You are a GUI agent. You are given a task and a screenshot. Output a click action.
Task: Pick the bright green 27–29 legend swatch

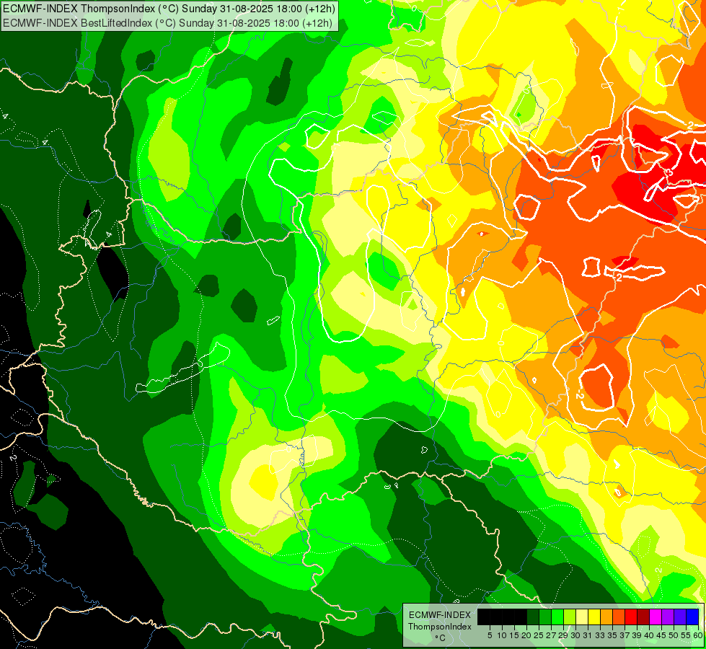pos(557,617)
